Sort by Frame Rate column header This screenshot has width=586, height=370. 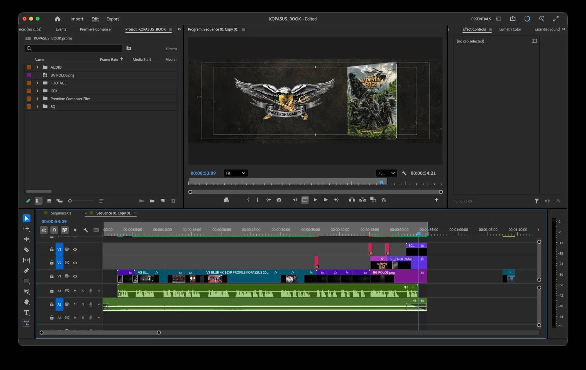[109, 60]
